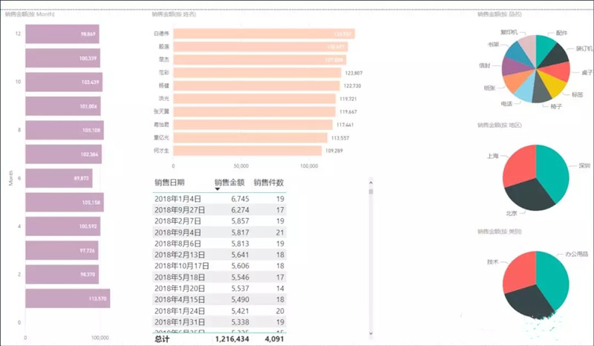Click total quantity value 4,091
This screenshot has height=346, width=594.
[274, 339]
